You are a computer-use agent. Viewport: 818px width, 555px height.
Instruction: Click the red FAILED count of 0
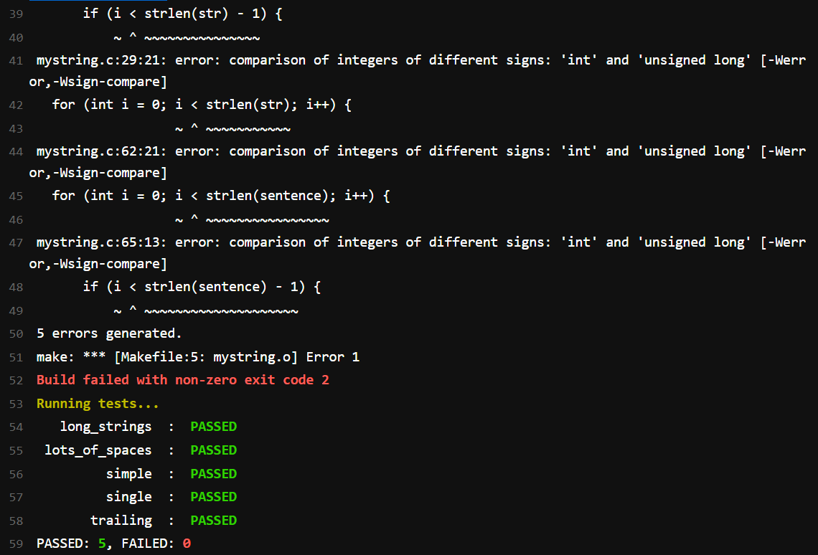coord(187,544)
